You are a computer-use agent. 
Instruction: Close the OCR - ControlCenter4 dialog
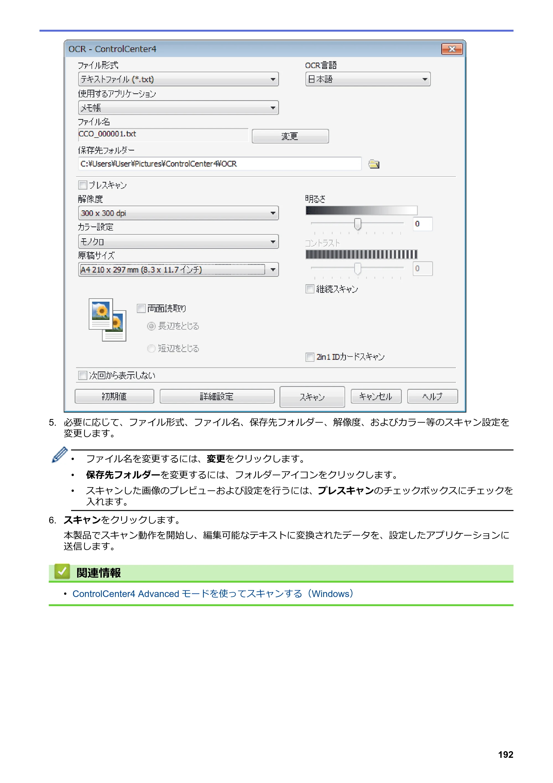click(452, 49)
